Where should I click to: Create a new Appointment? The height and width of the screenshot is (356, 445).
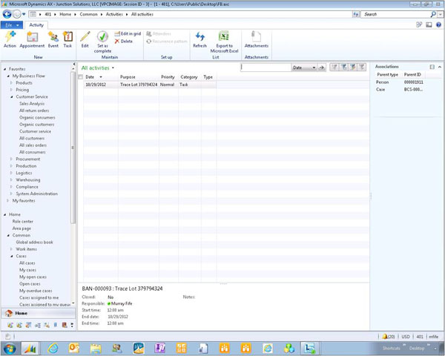point(32,39)
